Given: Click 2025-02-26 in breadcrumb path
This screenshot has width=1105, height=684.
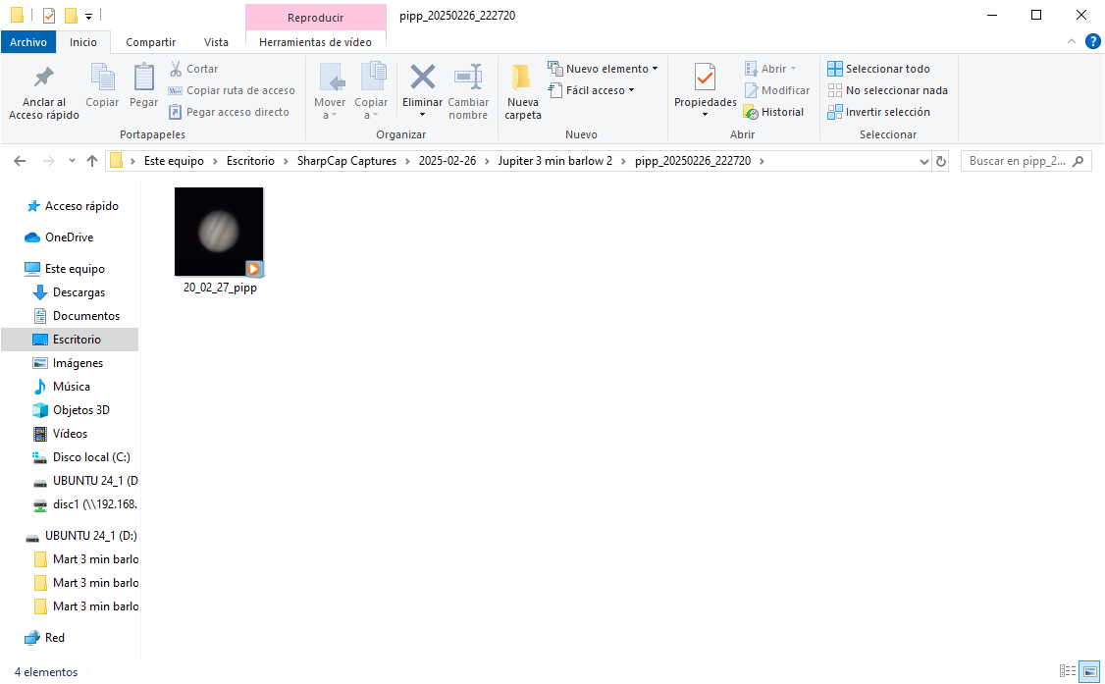Looking at the screenshot, I should [447, 161].
